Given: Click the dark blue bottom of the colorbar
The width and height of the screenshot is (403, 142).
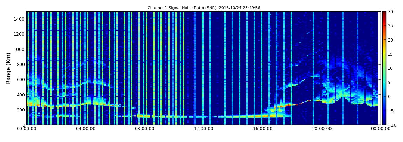Looking at the screenshot, I should 384,122.
